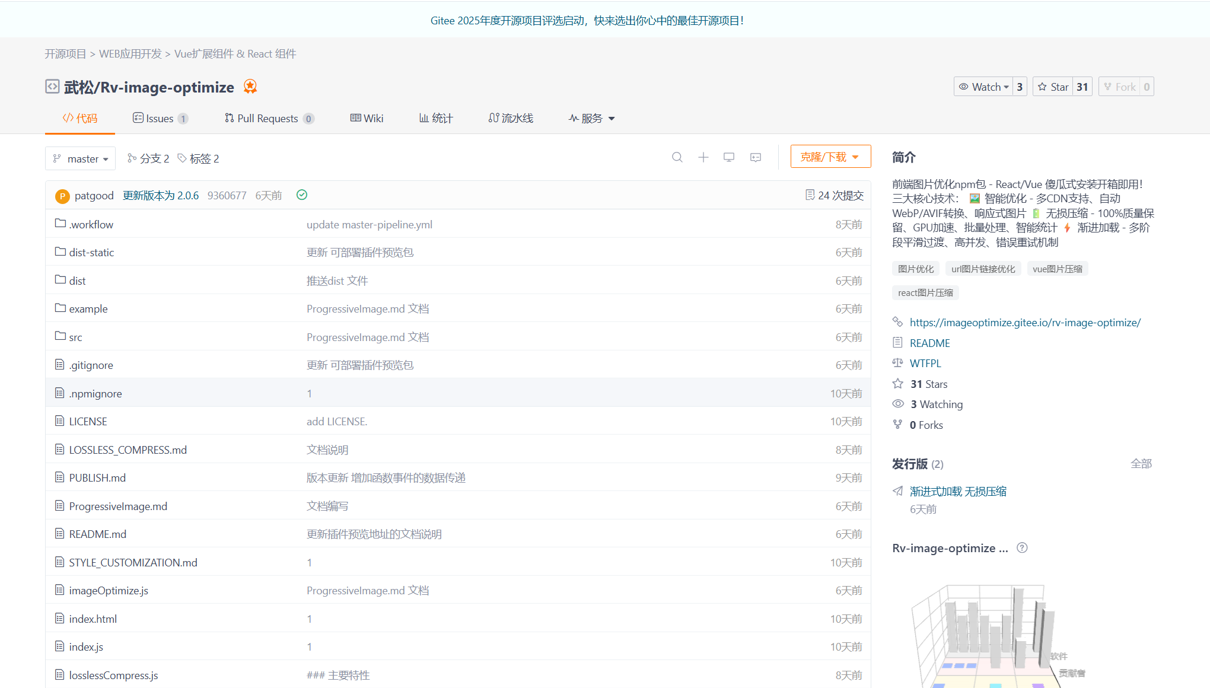Image resolution: width=1210 pixels, height=688 pixels.
Task: Open the project homepage link
Action: pyautogui.click(x=1026, y=322)
